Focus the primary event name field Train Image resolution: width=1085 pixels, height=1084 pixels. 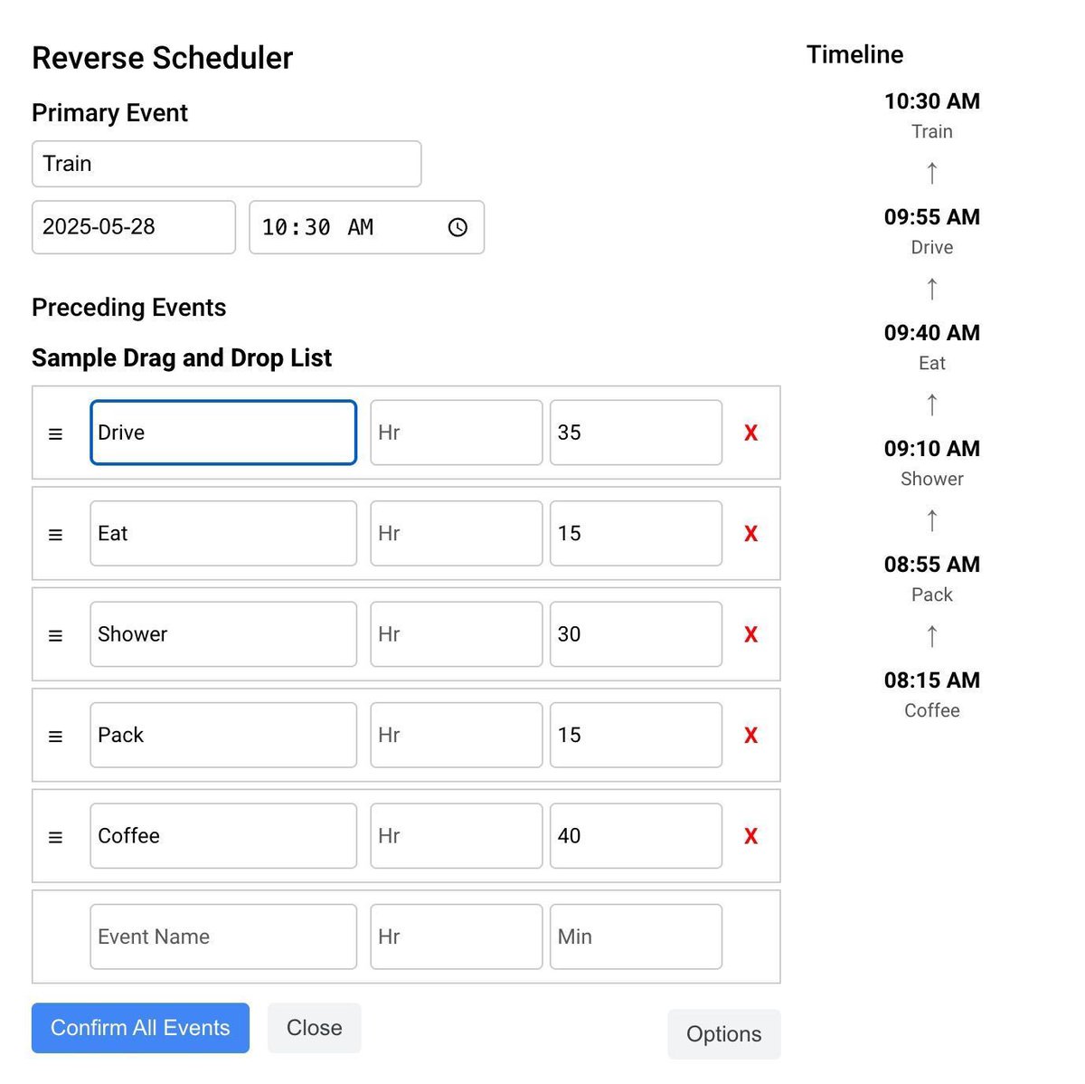pyautogui.click(x=227, y=164)
